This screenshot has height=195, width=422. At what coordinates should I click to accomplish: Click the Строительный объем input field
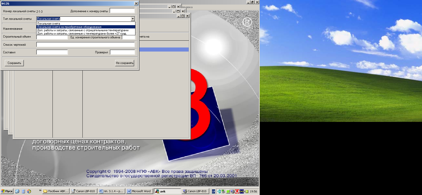[x=52, y=37]
